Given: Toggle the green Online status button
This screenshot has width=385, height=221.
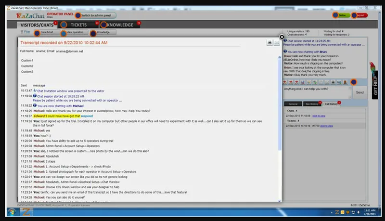Looking at the screenshot, I should [x=342, y=15].
